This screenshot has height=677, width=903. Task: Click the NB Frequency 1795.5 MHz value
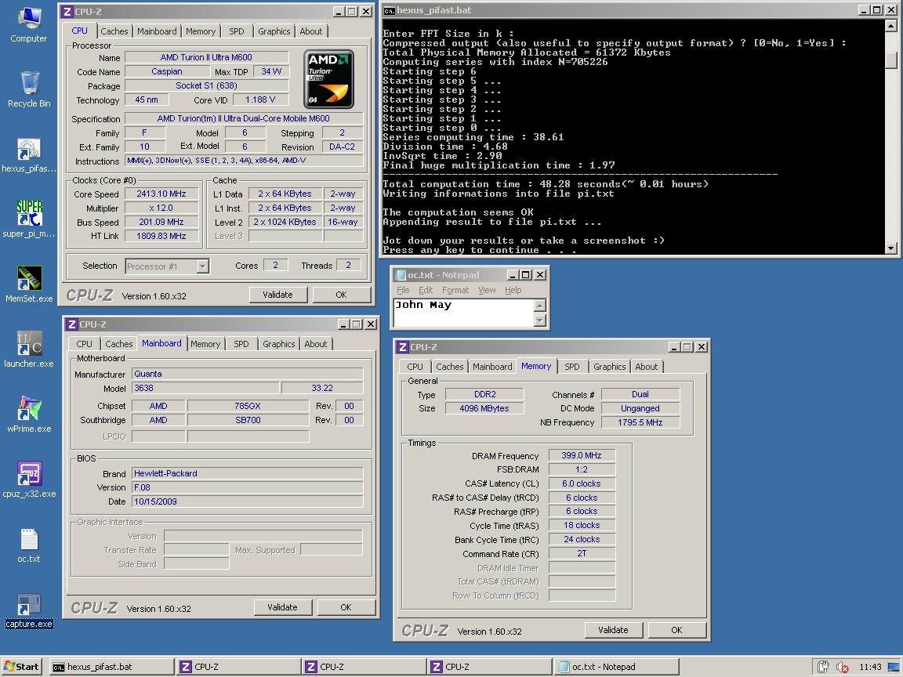pos(640,422)
